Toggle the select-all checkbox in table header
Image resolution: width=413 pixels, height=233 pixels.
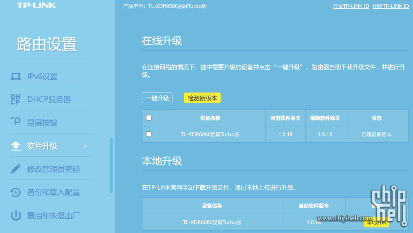click(x=149, y=118)
